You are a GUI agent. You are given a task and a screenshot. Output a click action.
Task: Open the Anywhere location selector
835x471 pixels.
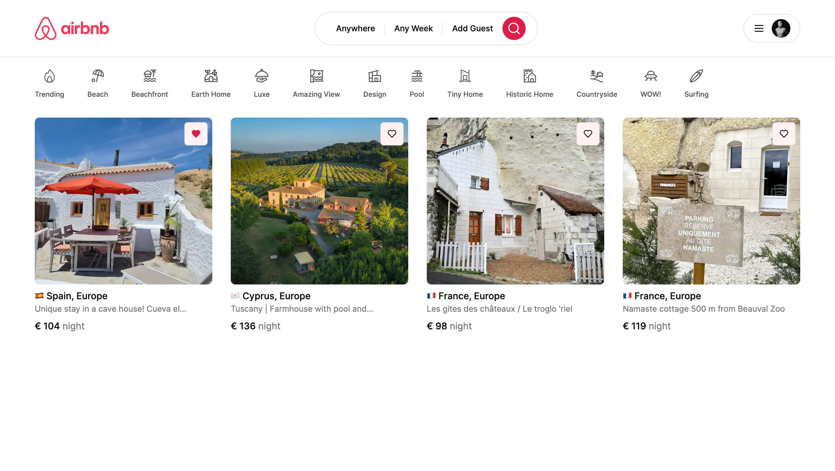pyautogui.click(x=355, y=28)
